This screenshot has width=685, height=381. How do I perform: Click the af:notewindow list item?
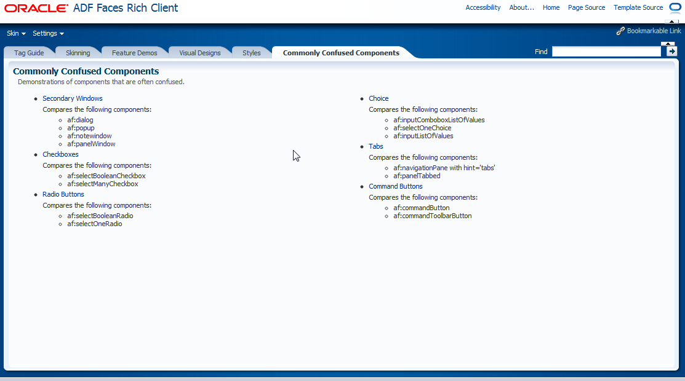pyautogui.click(x=89, y=136)
